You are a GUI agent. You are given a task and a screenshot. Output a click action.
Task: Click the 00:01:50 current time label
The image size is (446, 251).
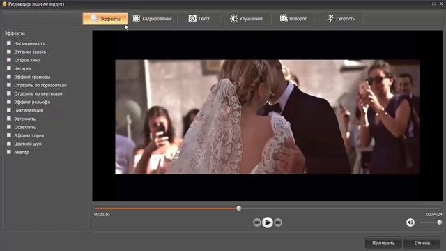102,214
